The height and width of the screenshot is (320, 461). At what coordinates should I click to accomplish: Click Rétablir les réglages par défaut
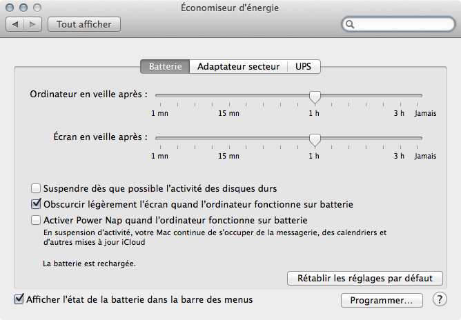pos(364,278)
